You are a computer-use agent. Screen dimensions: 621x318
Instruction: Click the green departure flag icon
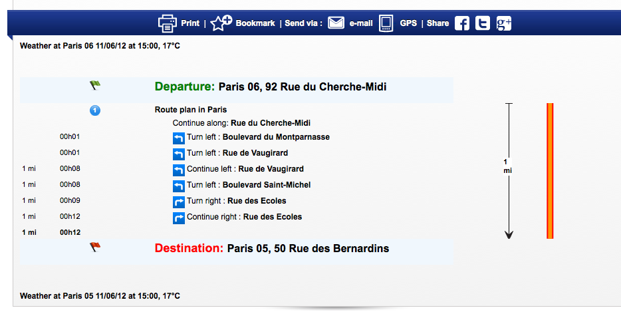point(95,85)
